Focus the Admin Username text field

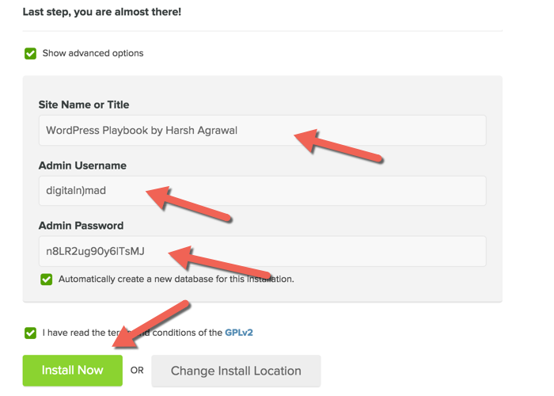(95, 191)
